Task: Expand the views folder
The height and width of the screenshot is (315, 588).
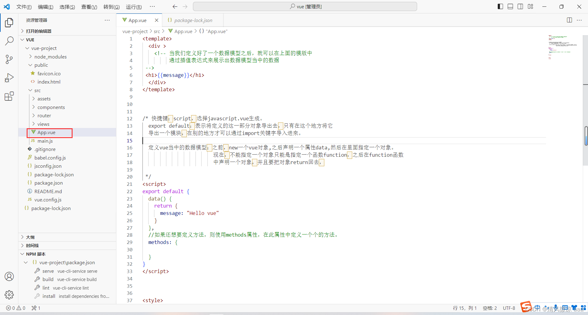Action: [x=67, y=124]
